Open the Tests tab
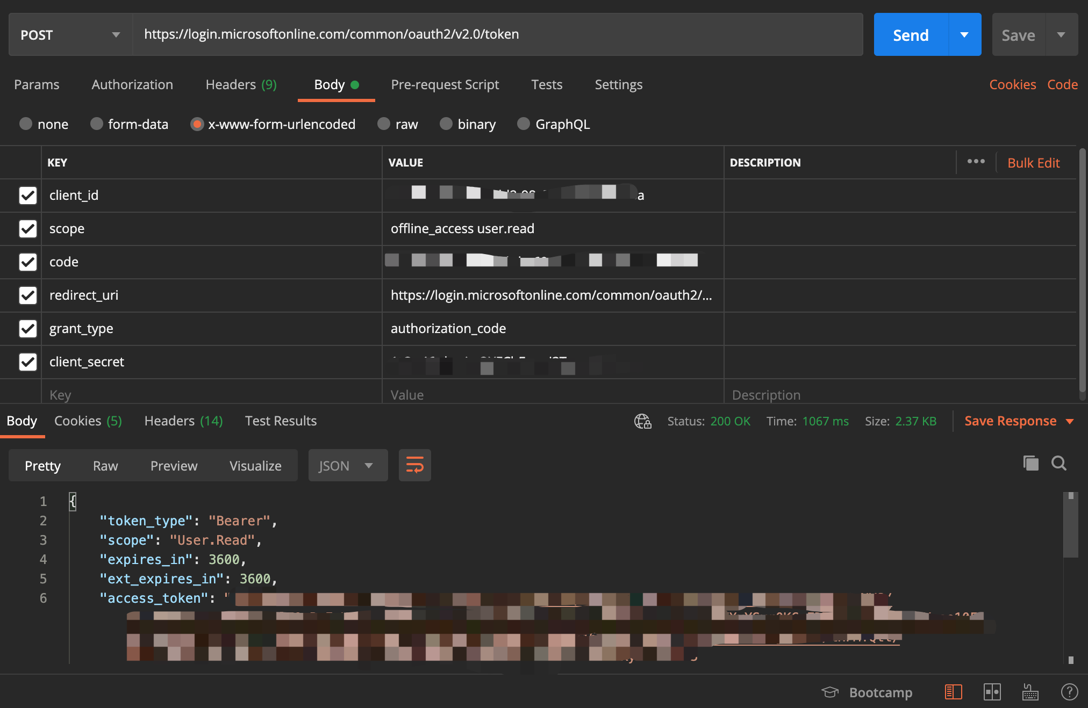The height and width of the screenshot is (708, 1088). point(547,84)
